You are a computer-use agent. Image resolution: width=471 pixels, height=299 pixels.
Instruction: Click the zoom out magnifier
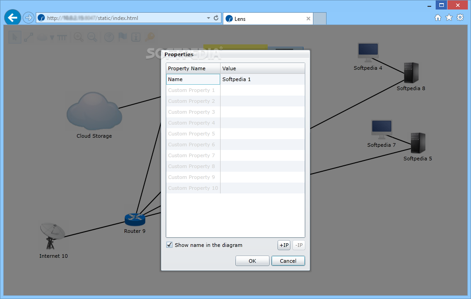coord(92,37)
